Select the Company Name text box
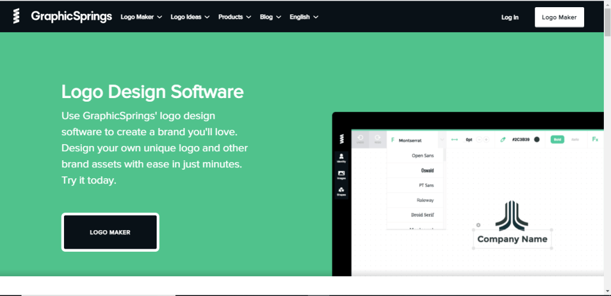Viewport: 611px width, 296px height. pos(512,239)
